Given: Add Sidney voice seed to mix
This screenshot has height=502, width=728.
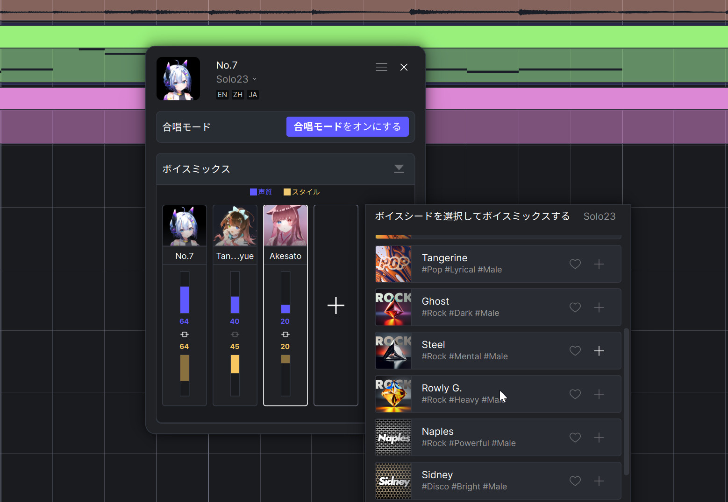Looking at the screenshot, I should (599, 481).
